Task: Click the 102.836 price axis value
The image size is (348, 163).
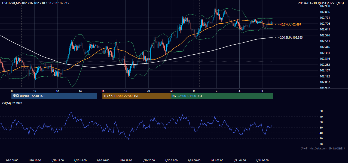Action: click(x=325, y=12)
